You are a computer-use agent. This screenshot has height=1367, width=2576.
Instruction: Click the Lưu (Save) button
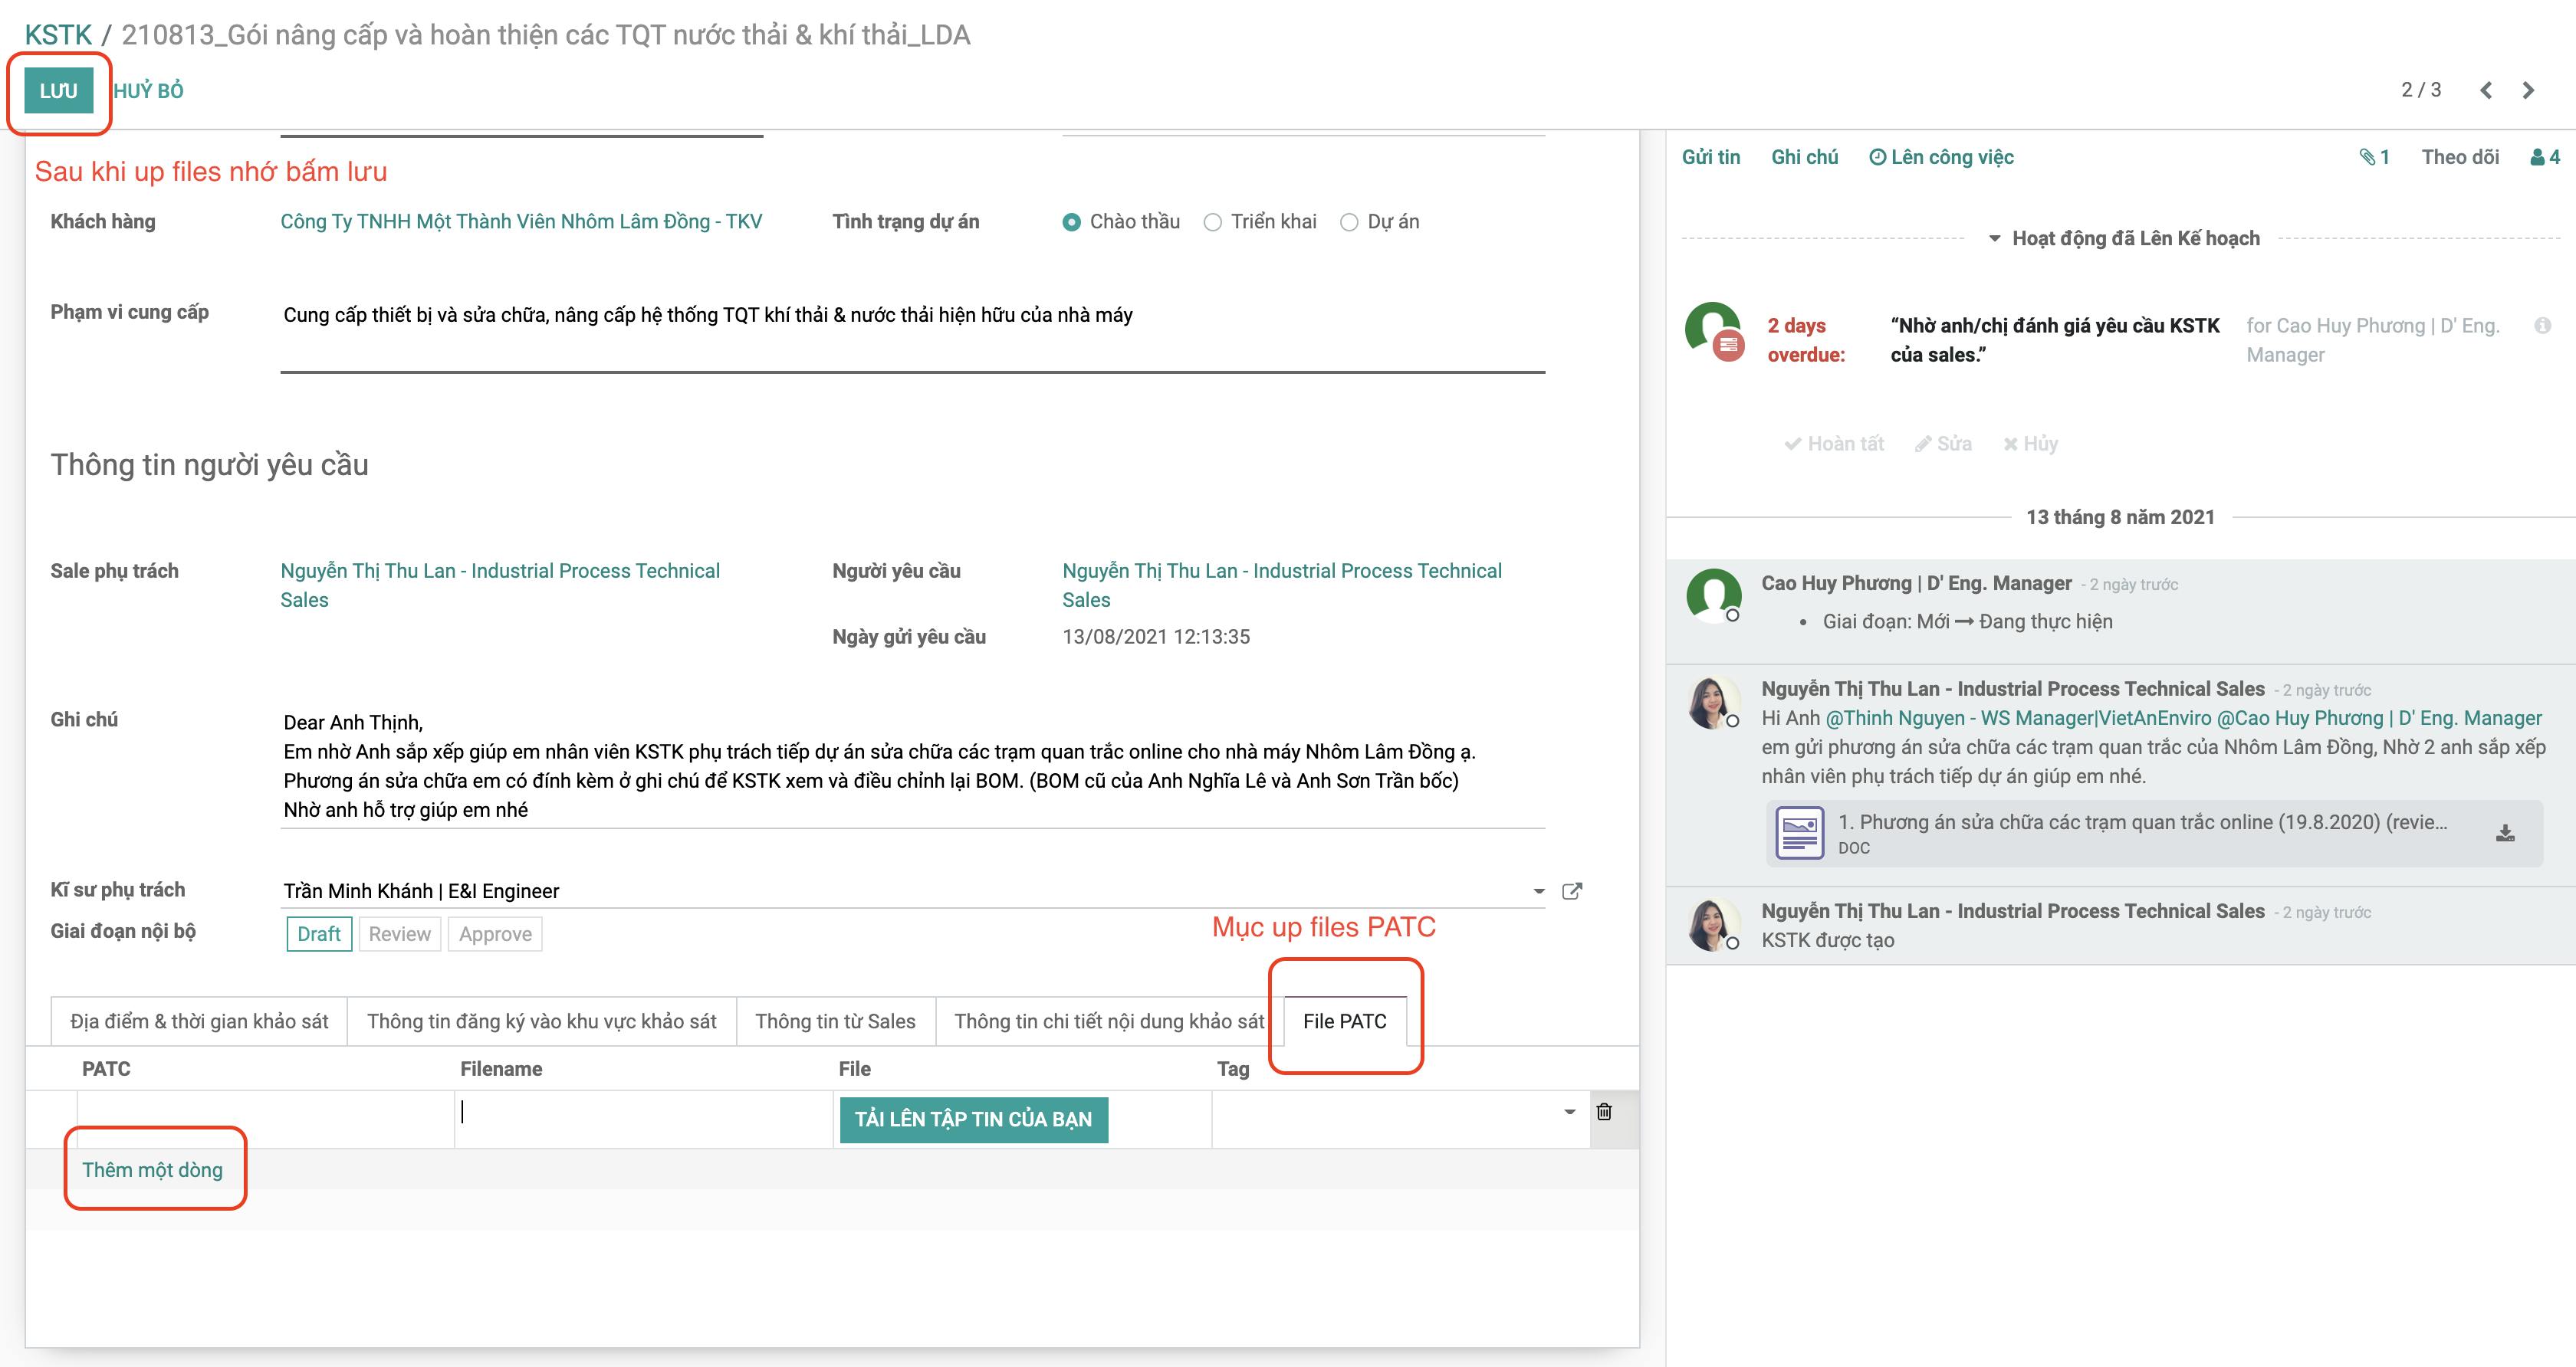pyautogui.click(x=61, y=90)
